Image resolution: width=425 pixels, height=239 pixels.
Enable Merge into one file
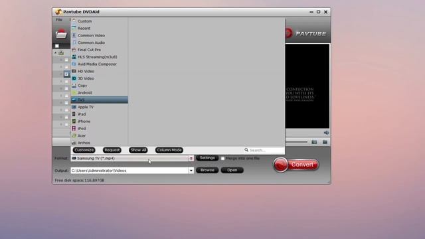(222, 158)
